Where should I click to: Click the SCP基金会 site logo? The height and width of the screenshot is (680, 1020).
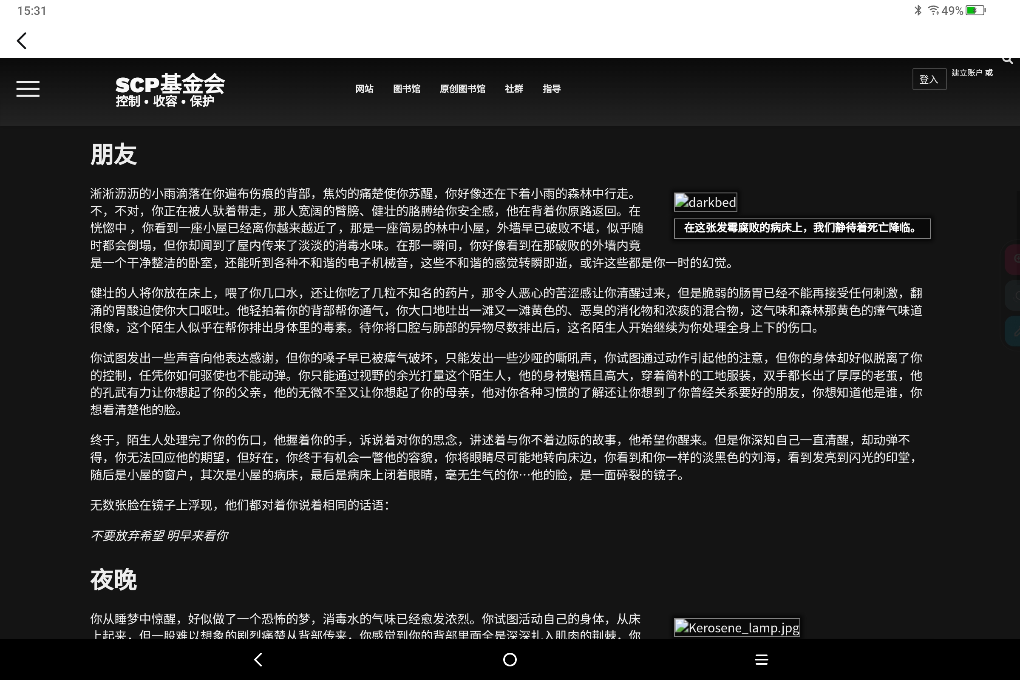(170, 84)
